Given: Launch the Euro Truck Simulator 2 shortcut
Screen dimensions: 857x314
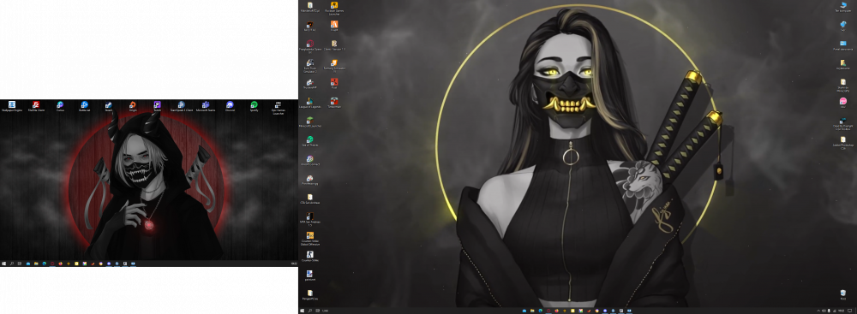Looking at the screenshot, I should coord(310,67).
